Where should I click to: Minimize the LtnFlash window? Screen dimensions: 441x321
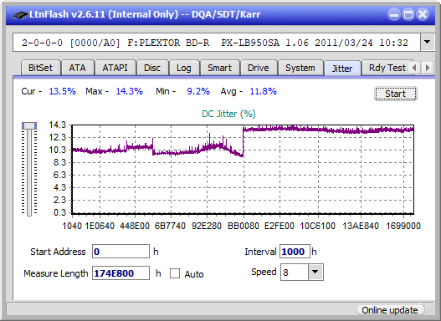click(x=394, y=14)
